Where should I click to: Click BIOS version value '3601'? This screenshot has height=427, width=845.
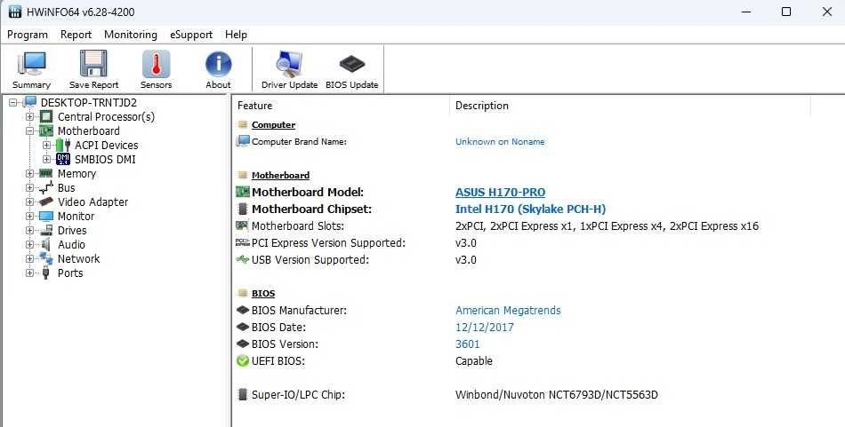tap(467, 344)
